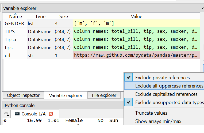Select Show arrays min/max entry
The image size is (204, 133).
point(164,121)
